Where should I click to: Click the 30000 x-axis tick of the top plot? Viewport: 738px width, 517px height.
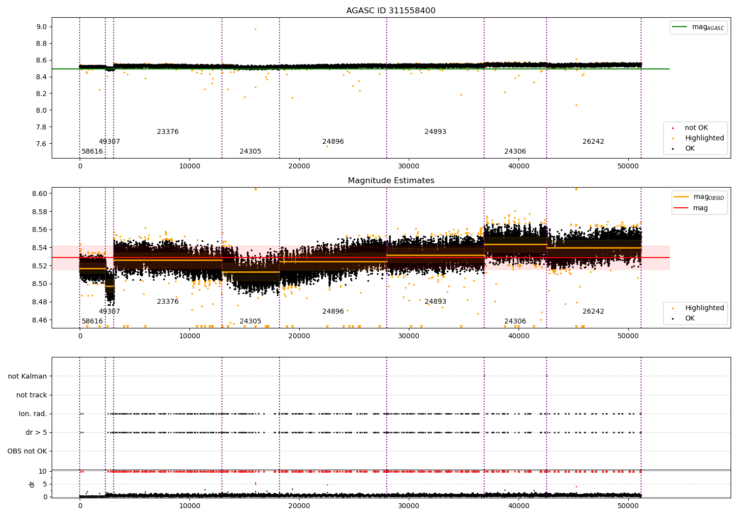409,166
